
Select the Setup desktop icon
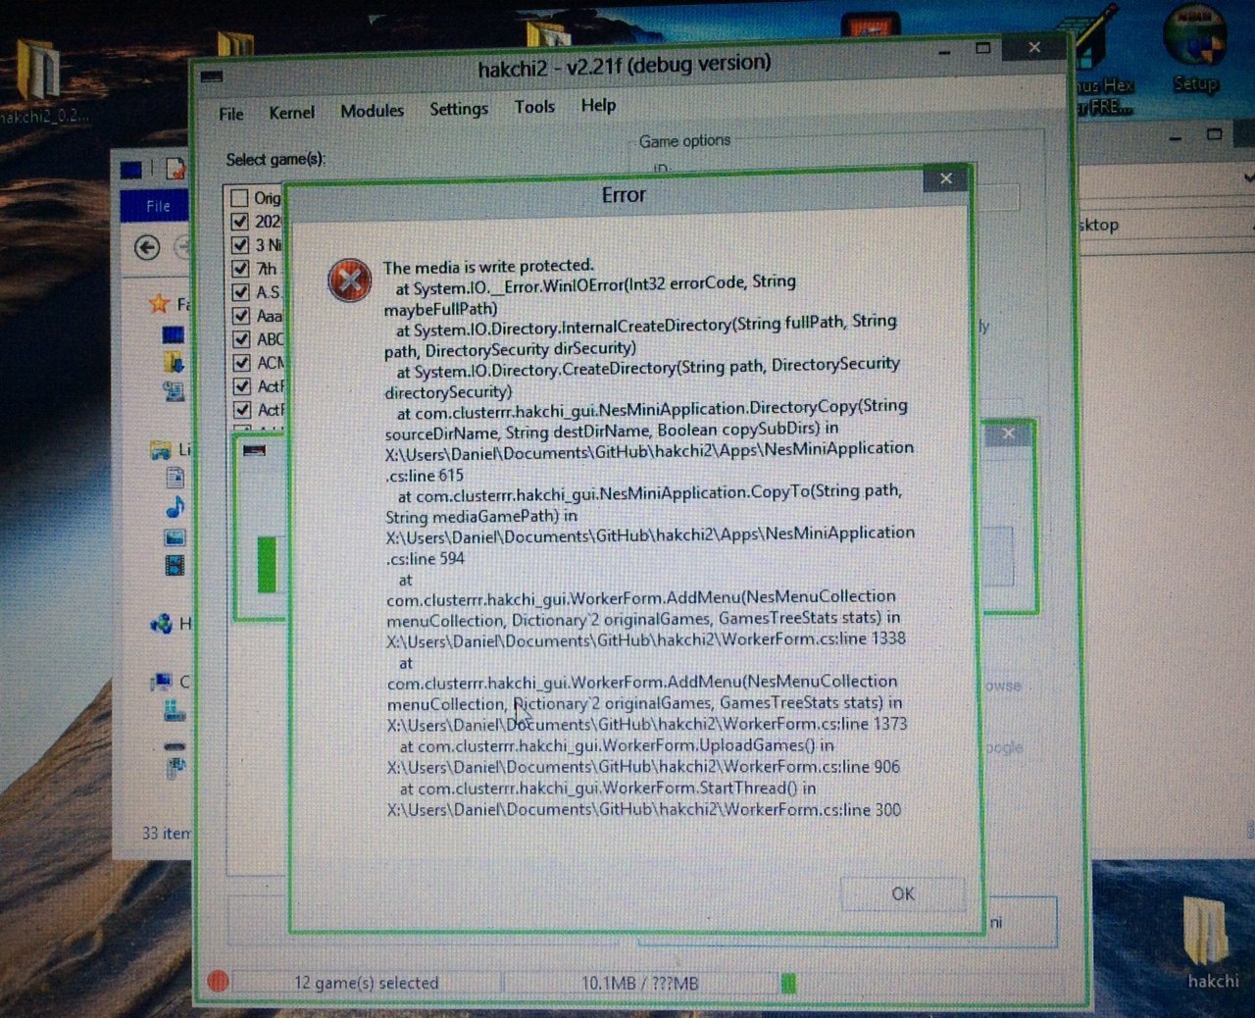click(1195, 50)
